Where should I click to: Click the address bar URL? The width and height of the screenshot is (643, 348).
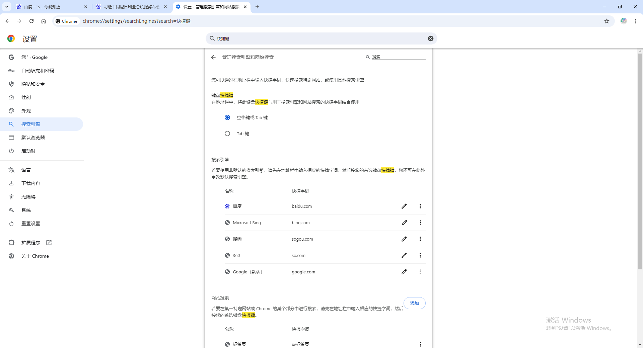(137, 21)
